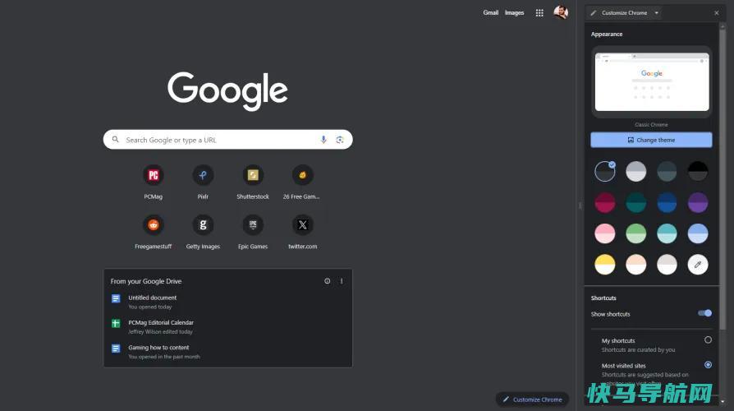Select the light beige color swatch
734x411 pixels.
[x=667, y=265]
